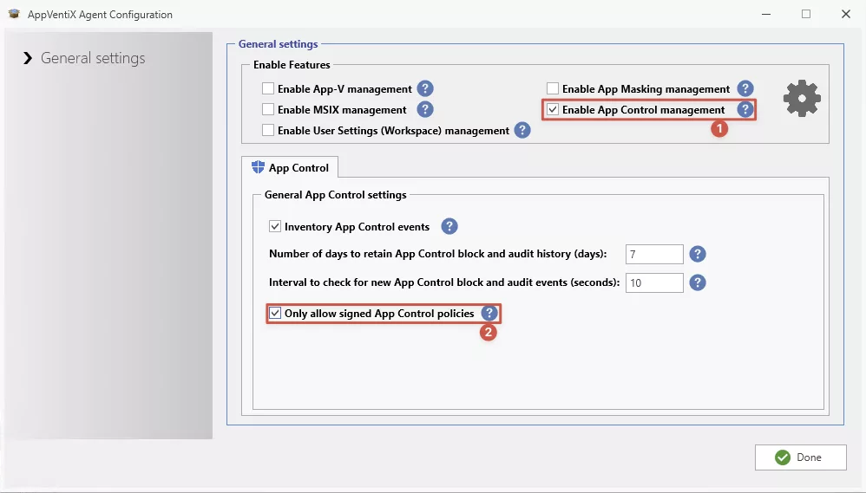Click help icon next to Inventory App Control events
This screenshot has width=866, height=493.
449,226
